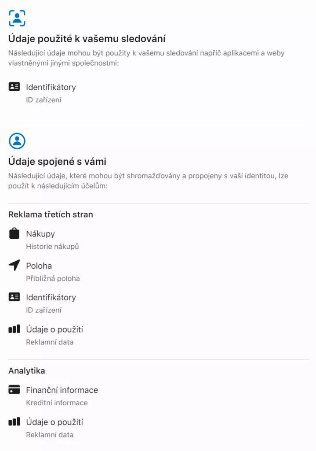This screenshot has height=451, width=316.
Task: Select the Přibližná poloha subtext
Action: 53,278
